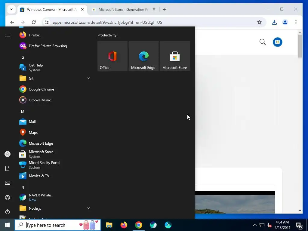Go back in Chrome
Viewport: 308px width, 231px height.
coord(12,22)
